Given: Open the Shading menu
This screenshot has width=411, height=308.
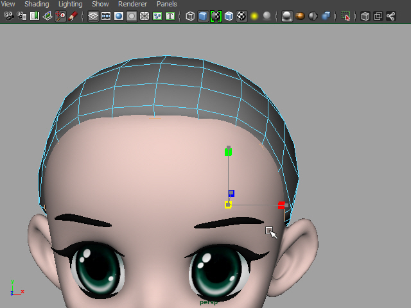Looking at the screenshot, I should [x=37, y=4].
